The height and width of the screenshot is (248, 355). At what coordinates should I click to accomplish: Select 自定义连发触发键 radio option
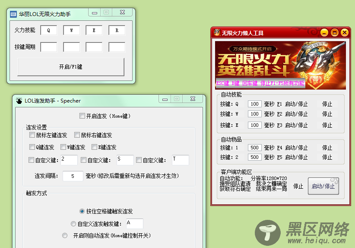point(73,224)
